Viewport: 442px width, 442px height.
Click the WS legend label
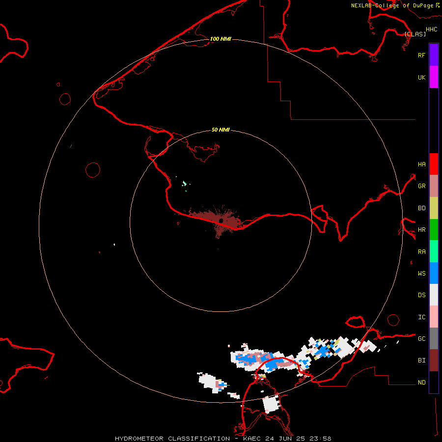tap(421, 273)
